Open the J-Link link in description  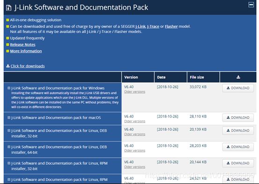(x=140, y=27)
